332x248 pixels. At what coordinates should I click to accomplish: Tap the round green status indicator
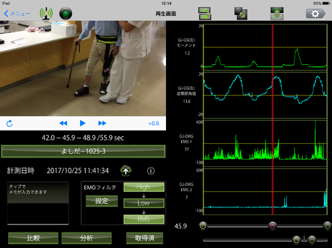pyautogui.click(x=66, y=14)
